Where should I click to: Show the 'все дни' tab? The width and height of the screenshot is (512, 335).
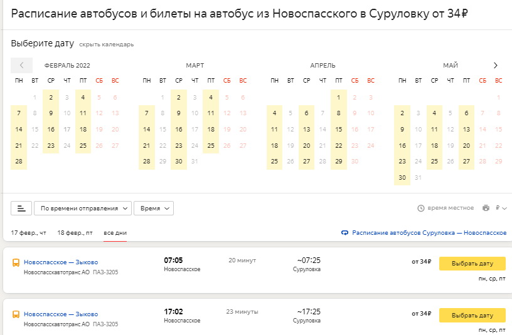tap(115, 233)
